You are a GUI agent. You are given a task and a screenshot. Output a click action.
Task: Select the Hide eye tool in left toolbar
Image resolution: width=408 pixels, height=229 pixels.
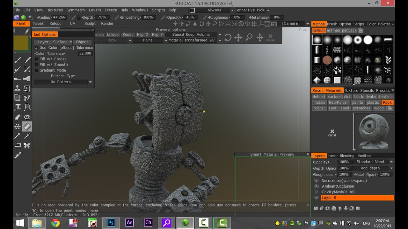27,117
